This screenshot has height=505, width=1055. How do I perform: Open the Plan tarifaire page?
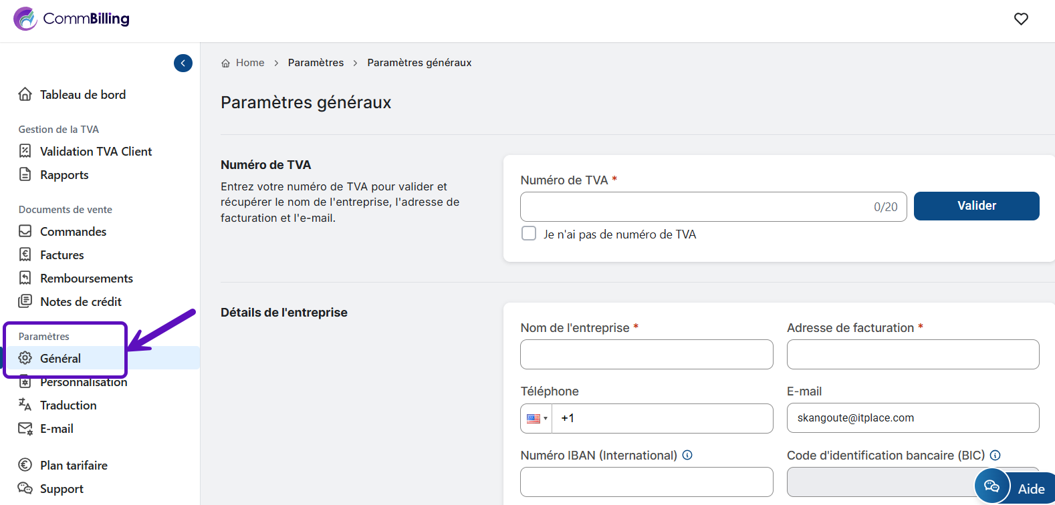74,466
